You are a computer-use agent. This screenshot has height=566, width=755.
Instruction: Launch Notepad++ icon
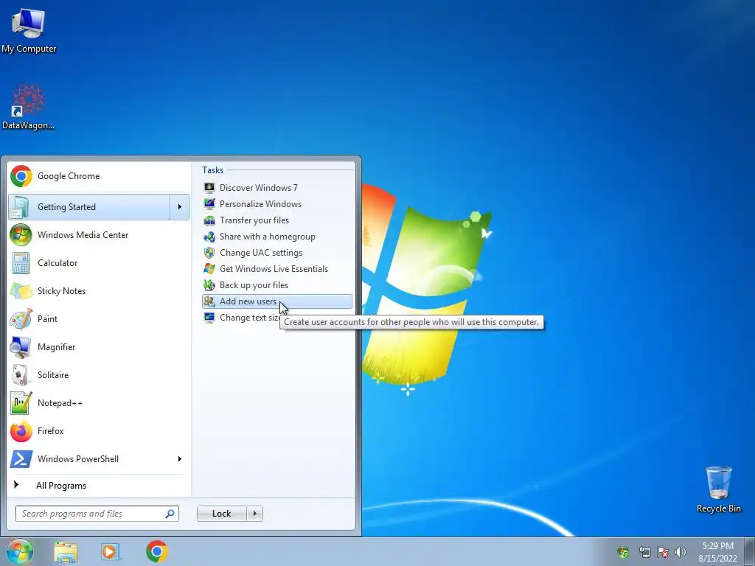pos(21,403)
